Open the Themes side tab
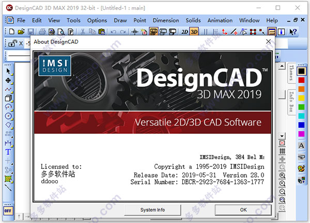The width and height of the screenshot is (310, 223). (x=291, y=73)
